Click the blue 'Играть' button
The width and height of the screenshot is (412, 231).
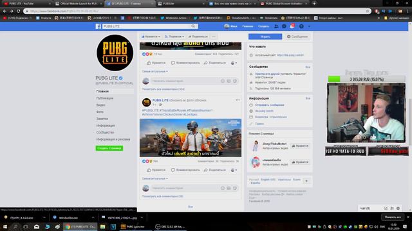point(265,37)
